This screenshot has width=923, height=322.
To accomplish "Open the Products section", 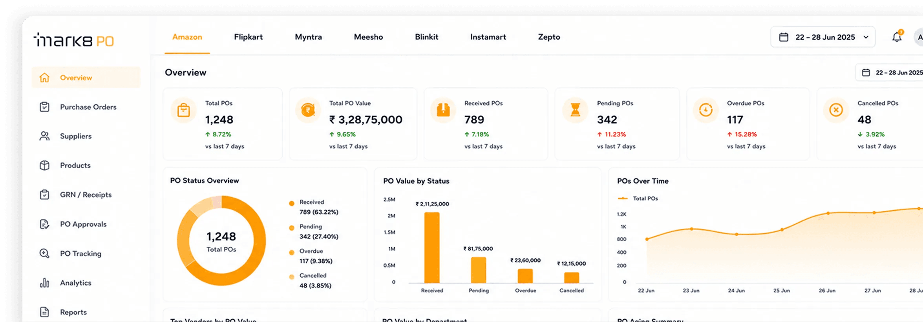I will [86, 166].
